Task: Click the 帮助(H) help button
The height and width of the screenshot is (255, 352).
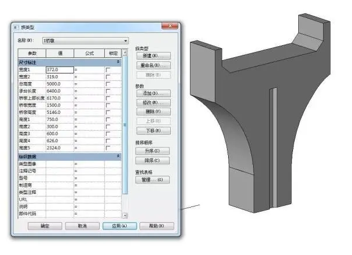Action: [157, 226]
